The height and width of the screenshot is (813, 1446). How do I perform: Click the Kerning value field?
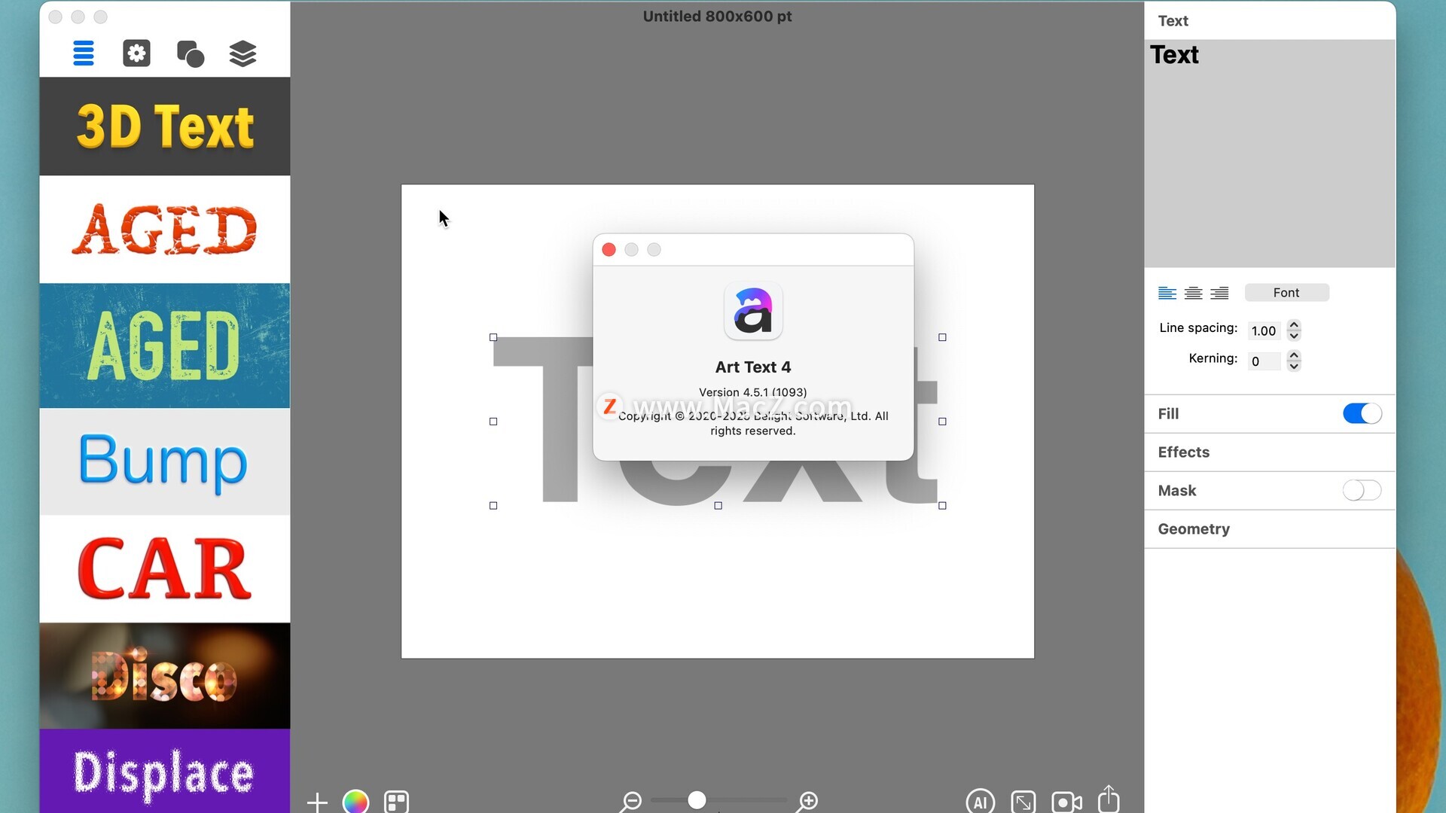point(1264,361)
